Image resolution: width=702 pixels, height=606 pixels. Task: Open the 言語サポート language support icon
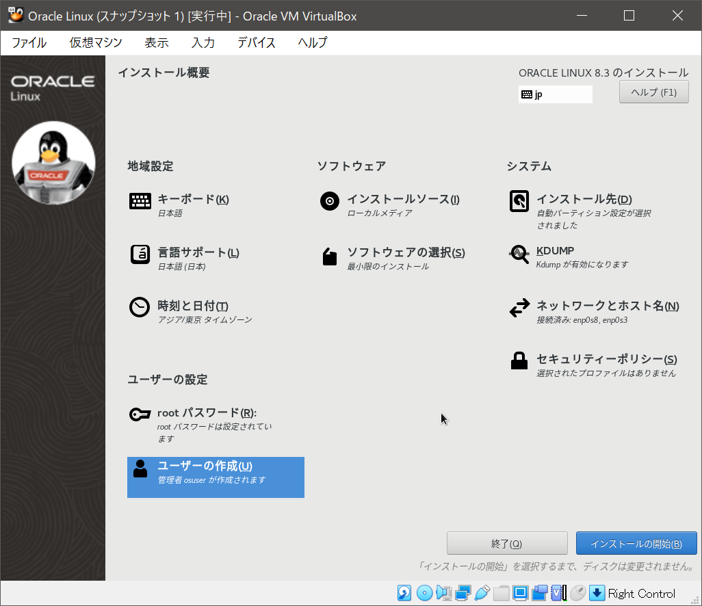(x=140, y=254)
